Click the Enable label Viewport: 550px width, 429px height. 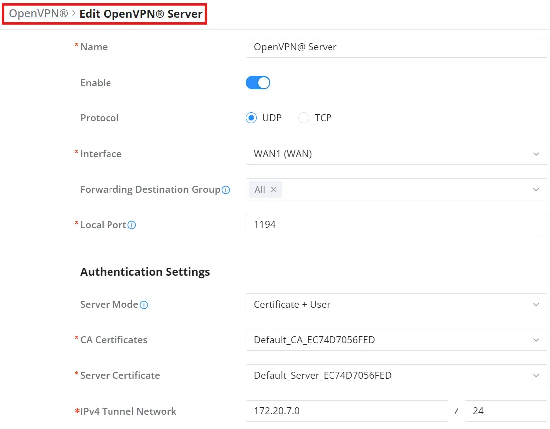click(x=96, y=83)
